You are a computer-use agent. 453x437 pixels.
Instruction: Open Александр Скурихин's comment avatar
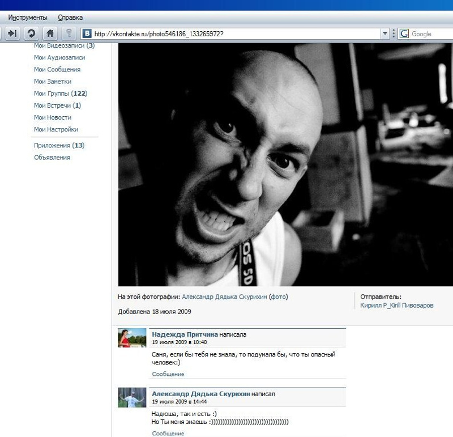pos(132,397)
